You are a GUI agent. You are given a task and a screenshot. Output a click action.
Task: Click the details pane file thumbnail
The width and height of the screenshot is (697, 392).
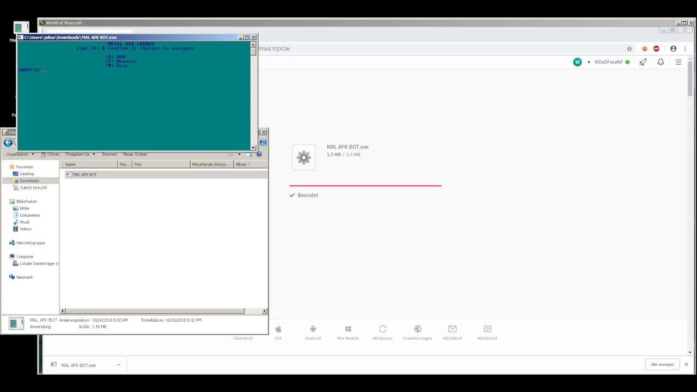point(16,323)
